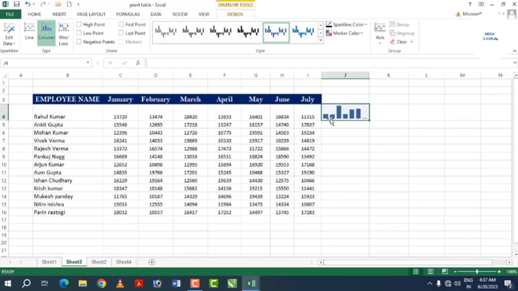Open taskbar Search
Screen dimensions: 518x291
(x=26, y=283)
